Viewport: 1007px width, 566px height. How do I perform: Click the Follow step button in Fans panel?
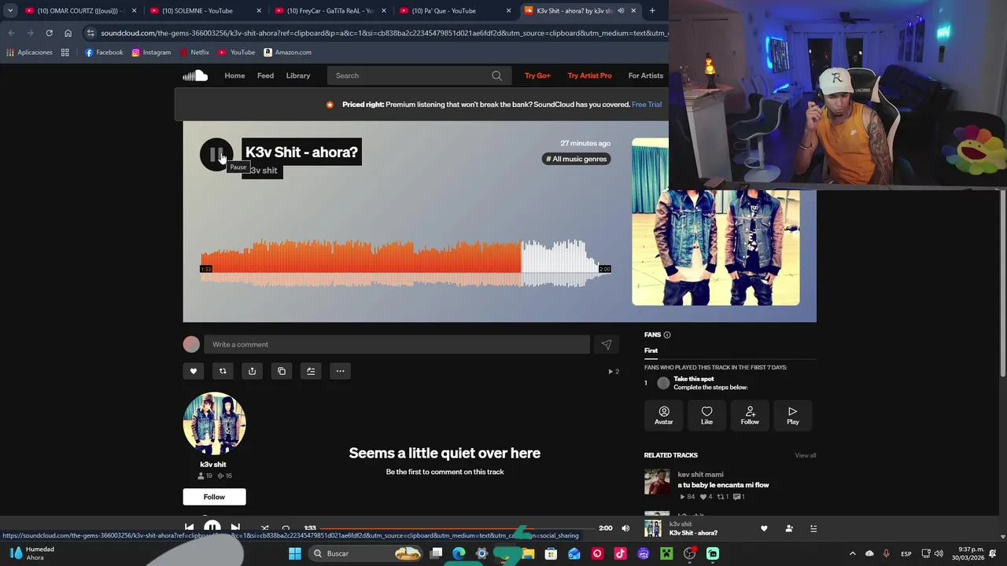750,415
